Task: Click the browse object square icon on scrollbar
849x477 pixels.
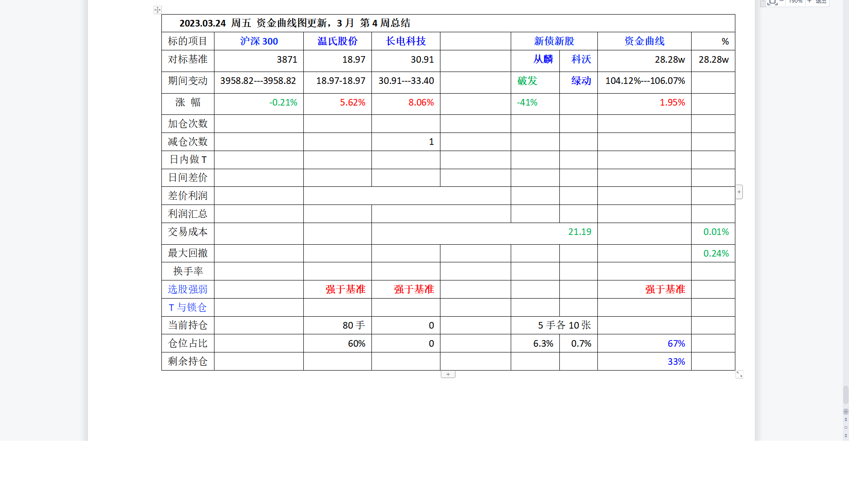Action: (846, 428)
